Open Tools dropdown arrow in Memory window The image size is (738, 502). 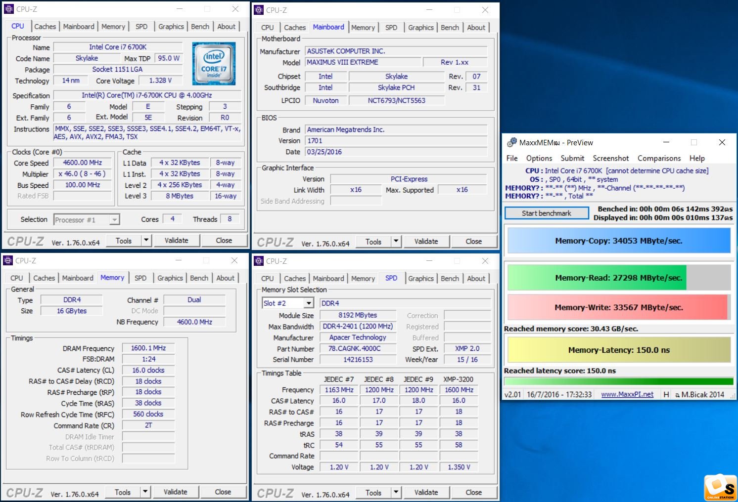tap(145, 492)
